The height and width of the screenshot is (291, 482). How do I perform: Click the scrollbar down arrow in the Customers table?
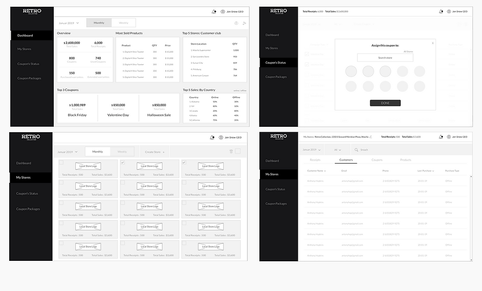471,260
